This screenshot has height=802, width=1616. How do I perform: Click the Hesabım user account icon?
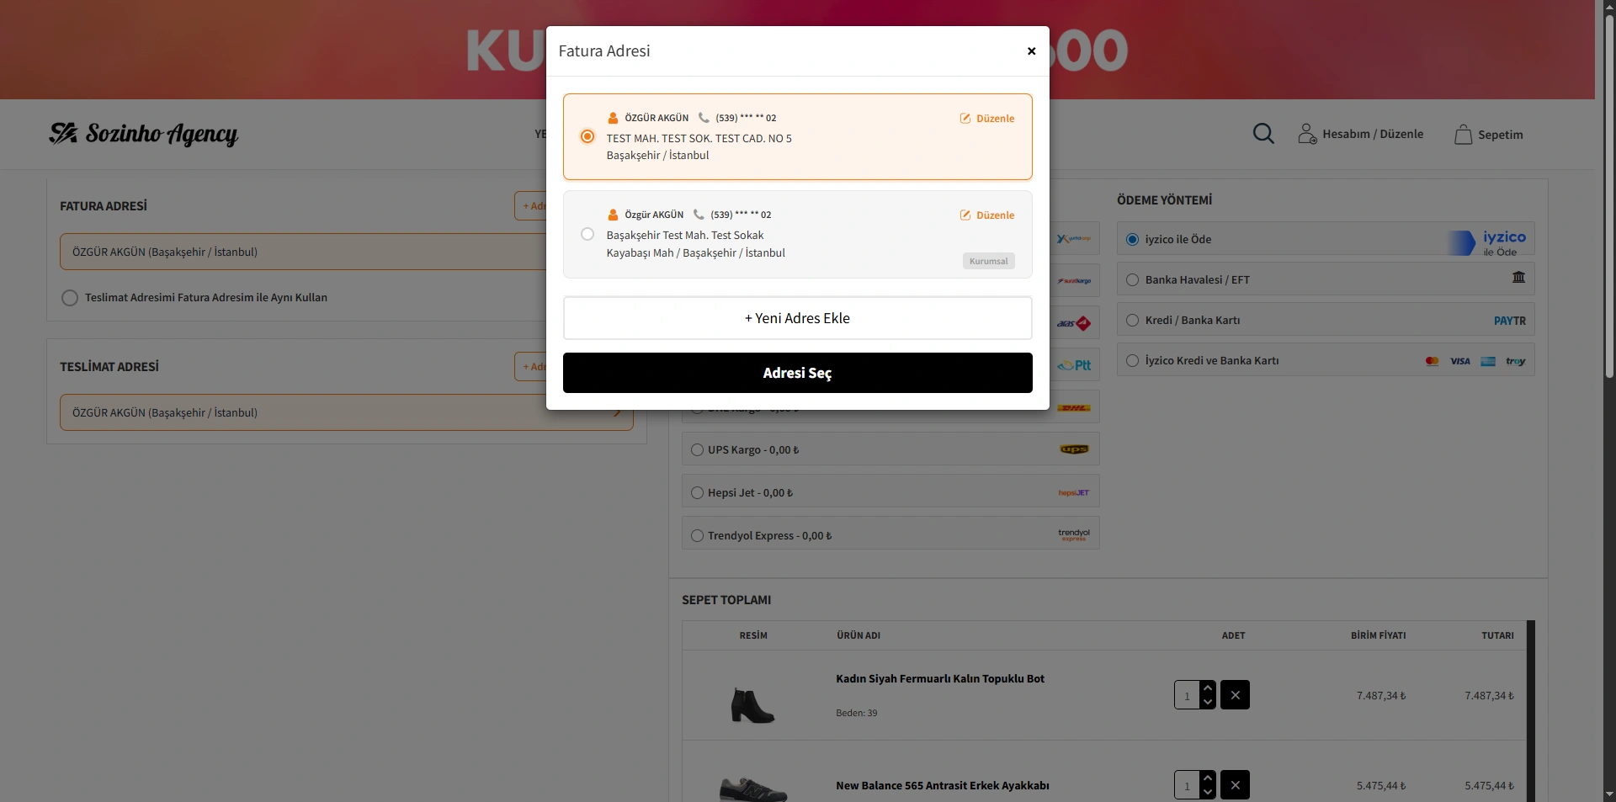point(1306,134)
